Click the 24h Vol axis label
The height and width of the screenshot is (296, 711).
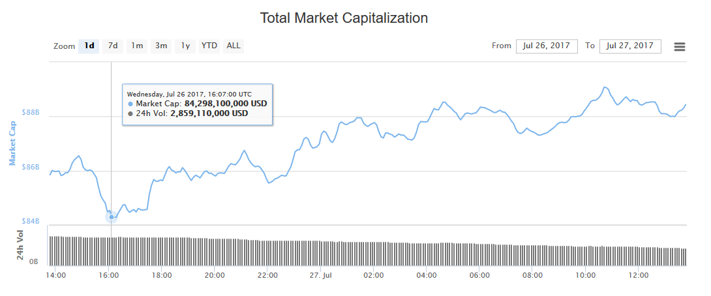(20, 246)
